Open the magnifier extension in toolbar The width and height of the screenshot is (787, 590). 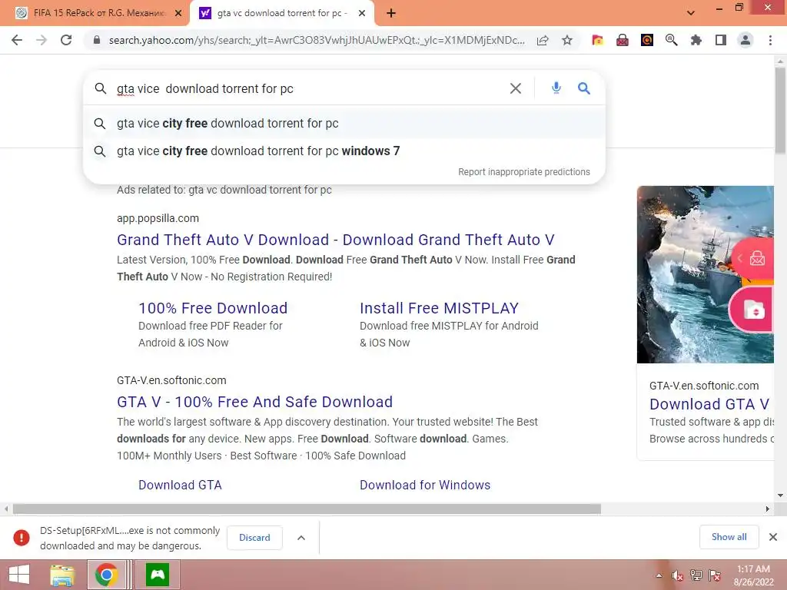672,40
